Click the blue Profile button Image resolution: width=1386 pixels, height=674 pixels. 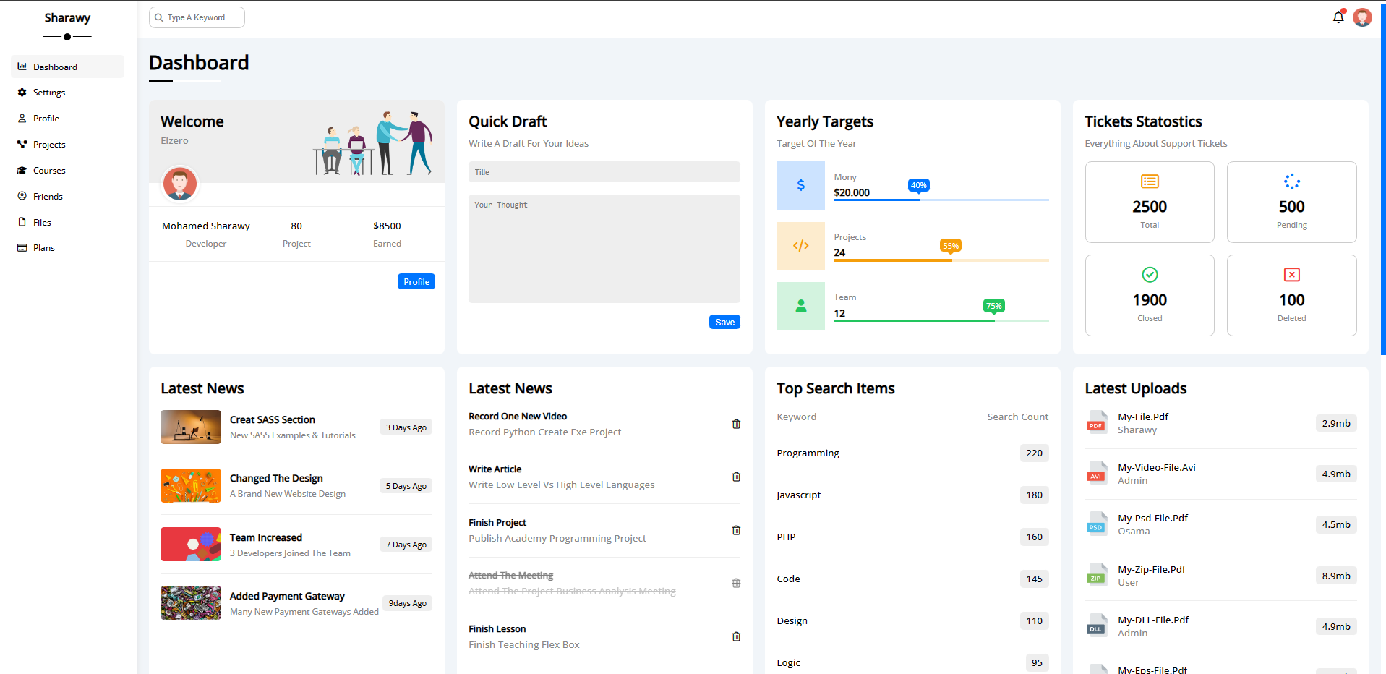tap(416, 281)
